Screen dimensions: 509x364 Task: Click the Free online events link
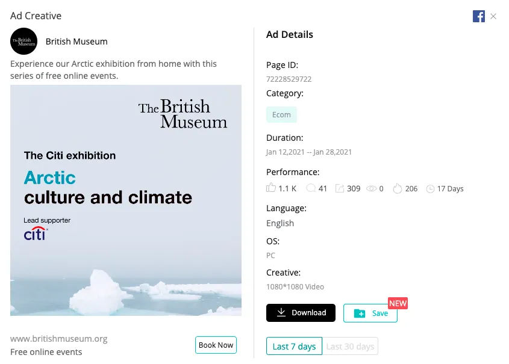(x=46, y=351)
